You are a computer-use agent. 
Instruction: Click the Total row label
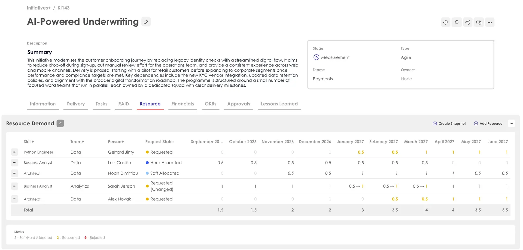coord(28,210)
